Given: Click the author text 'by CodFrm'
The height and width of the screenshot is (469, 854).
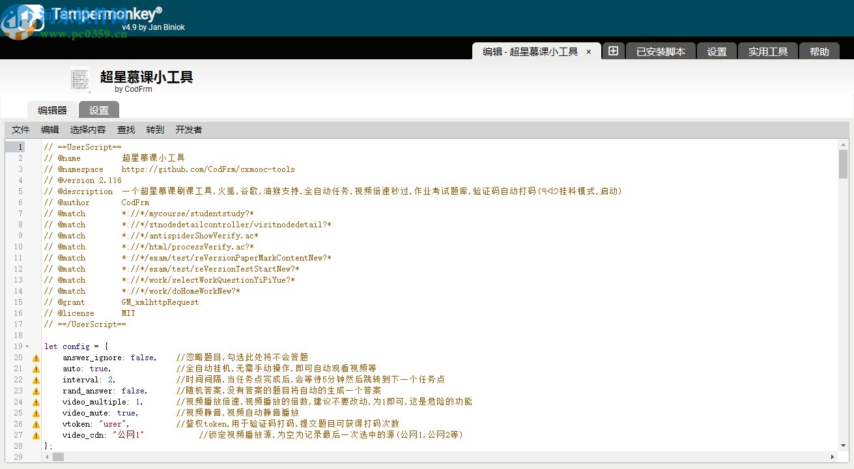Looking at the screenshot, I should [x=134, y=89].
